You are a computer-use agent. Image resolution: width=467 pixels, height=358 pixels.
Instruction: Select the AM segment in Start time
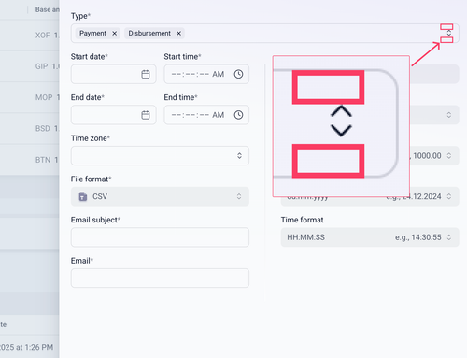pyautogui.click(x=219, y=74)
